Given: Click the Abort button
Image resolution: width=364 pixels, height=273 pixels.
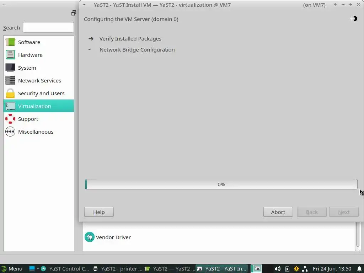Looking at the screenshot, I should tap(278, 212).
